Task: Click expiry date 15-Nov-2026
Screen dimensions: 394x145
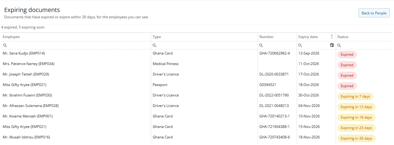Action: 309,127
